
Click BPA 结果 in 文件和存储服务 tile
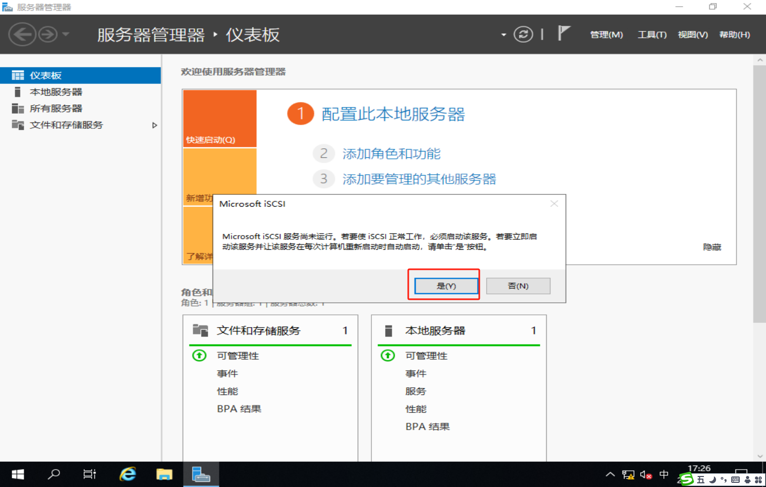point(239,409)
